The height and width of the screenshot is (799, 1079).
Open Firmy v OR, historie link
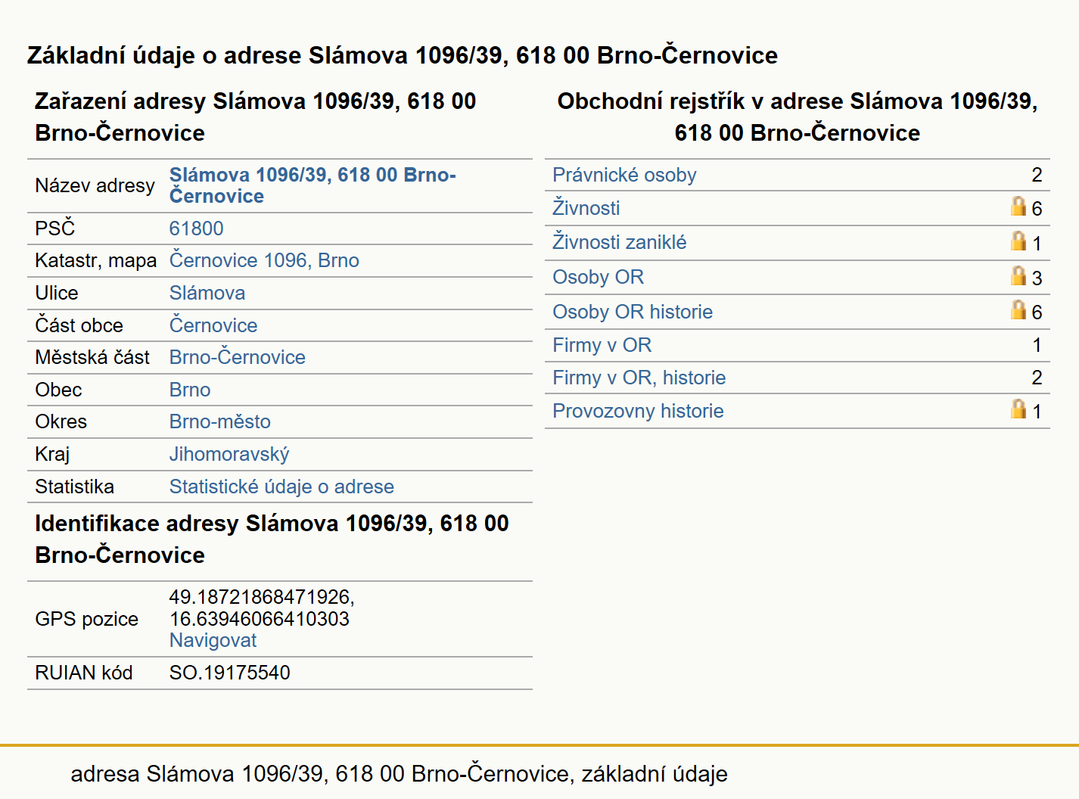[639, 378]
